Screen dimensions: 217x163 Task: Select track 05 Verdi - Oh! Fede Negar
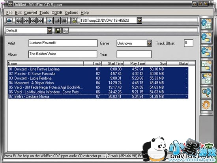coord(98,87)
